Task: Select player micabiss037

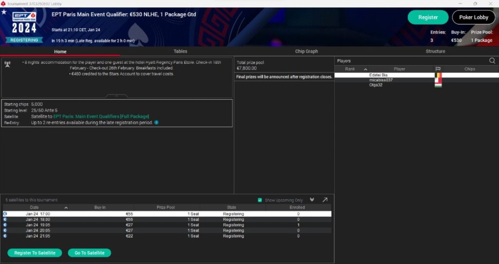Action: [x=381, y=80]
